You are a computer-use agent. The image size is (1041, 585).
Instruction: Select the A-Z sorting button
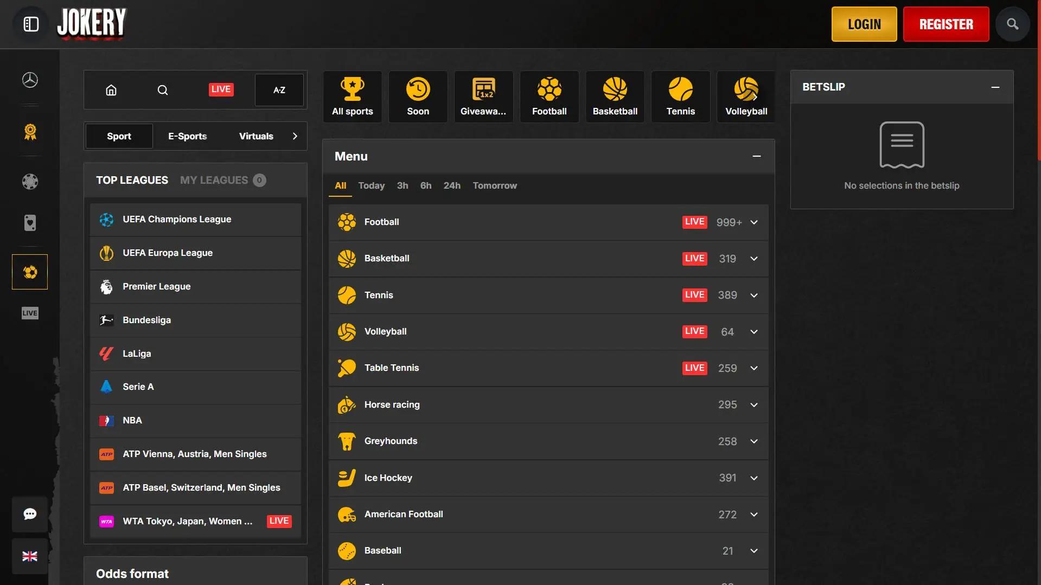279,90
